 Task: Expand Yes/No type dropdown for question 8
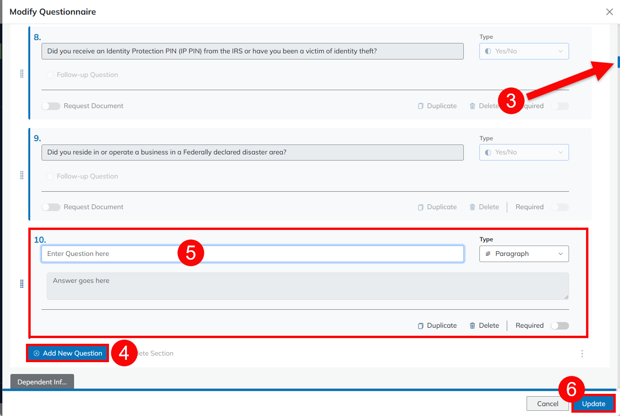tap(524, 51)
